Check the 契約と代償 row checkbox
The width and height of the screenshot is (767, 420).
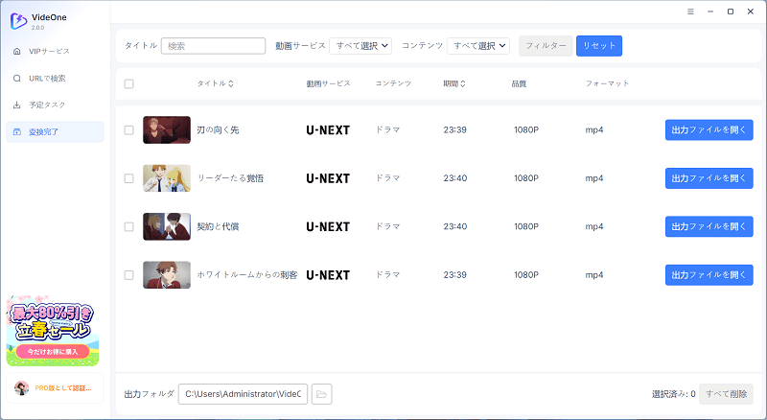(128, 227)
